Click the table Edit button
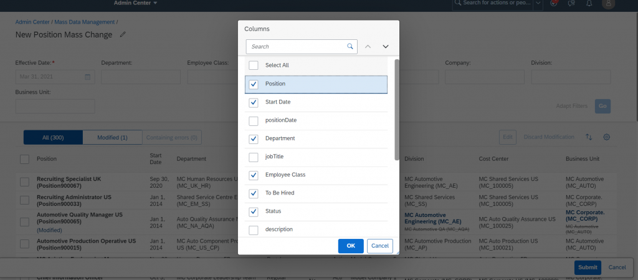Image resolution: width=638 pixels, height=280 pixels. coord(507,137)
